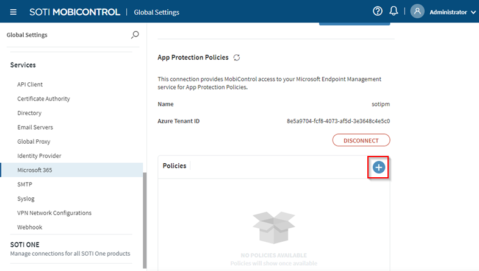Refresh App Protection Policies

(237, 57)
